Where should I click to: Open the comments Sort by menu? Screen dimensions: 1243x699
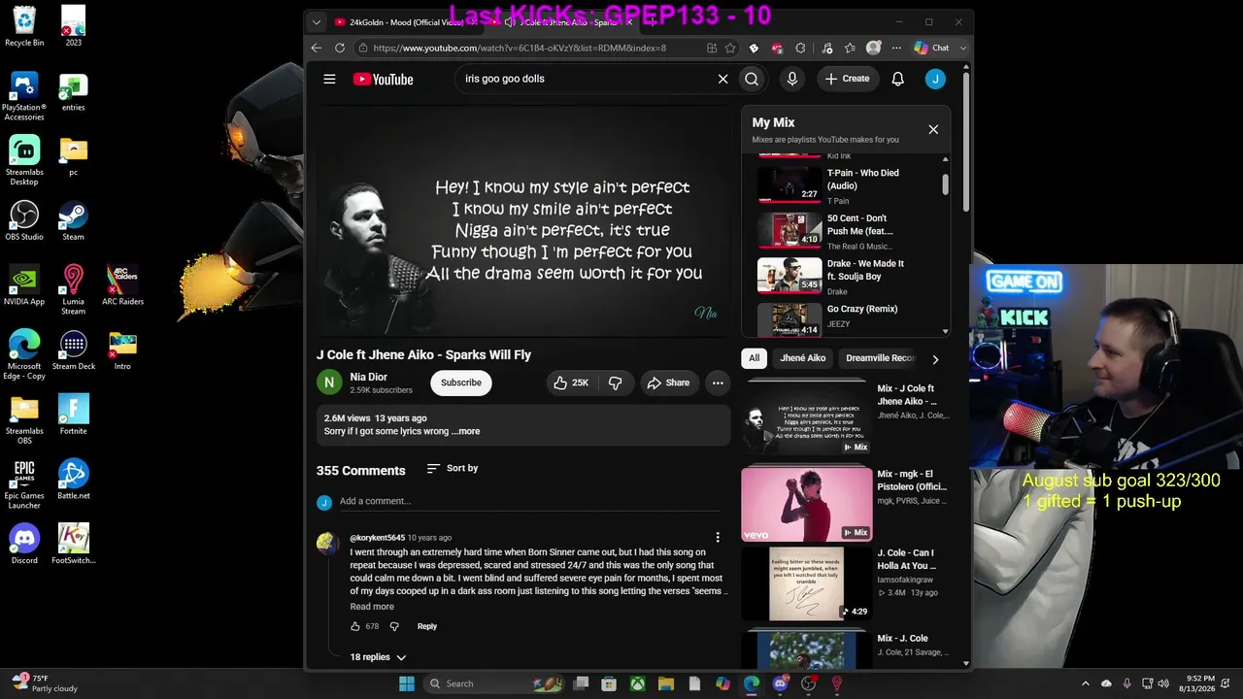453,468
